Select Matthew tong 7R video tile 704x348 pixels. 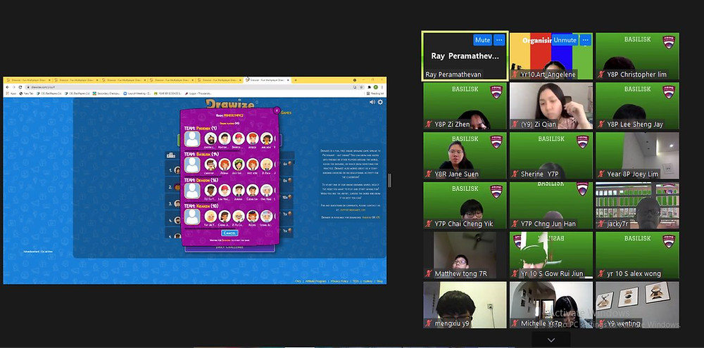pos(465,255)
